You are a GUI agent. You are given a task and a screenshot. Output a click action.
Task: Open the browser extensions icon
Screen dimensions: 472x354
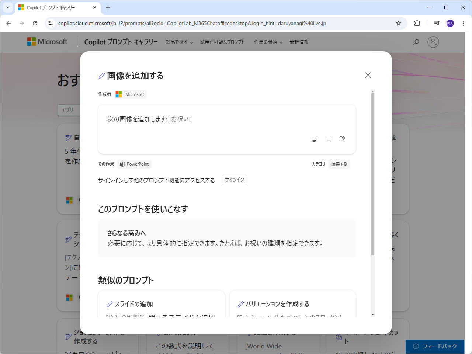click(x=417, y=23)
